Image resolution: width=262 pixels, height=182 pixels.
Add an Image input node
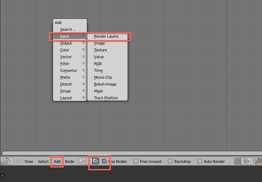(107, 43)
